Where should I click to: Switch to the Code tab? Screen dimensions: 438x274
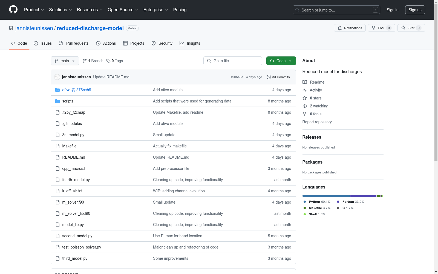click(19, 43)
